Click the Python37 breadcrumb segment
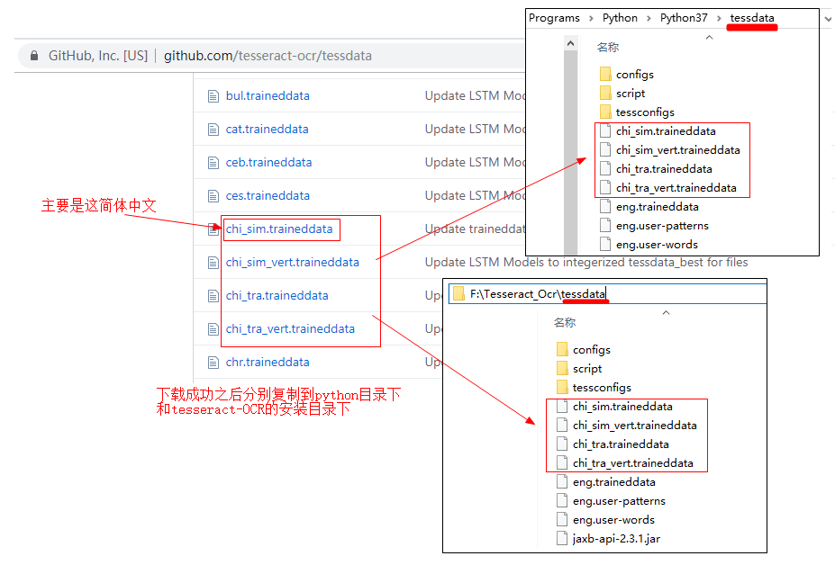Image resolution: width=835 pixels, height=565 pixels. pyautogui.click(x=684, y=18)
